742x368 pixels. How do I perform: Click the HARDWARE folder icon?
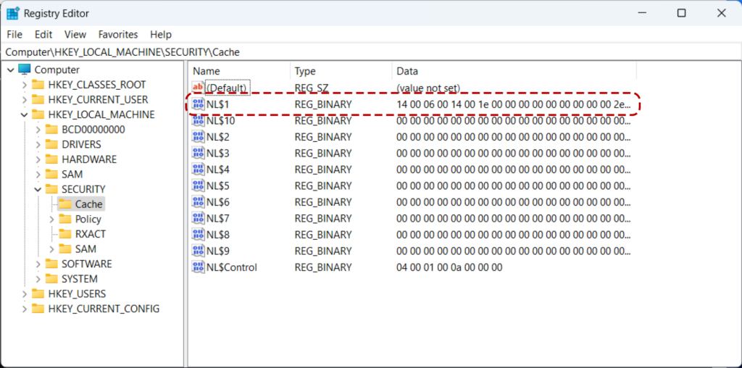tap(51, 159)
